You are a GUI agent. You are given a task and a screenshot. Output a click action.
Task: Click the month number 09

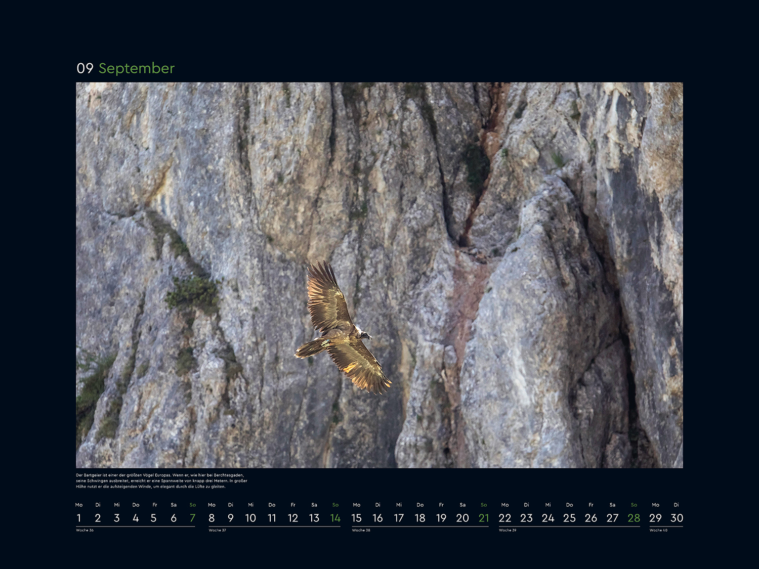coord(85,68)
